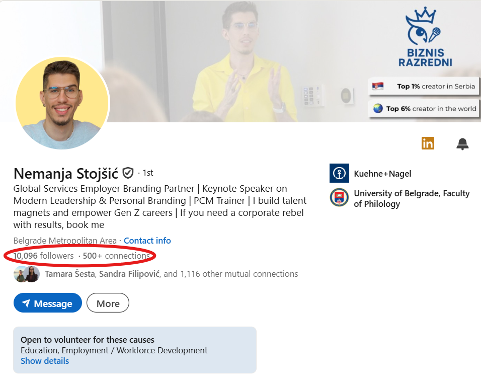Click the Serbian flag icon on banner
This screenshot has height=384, width=481.
[x=378, y=86]
